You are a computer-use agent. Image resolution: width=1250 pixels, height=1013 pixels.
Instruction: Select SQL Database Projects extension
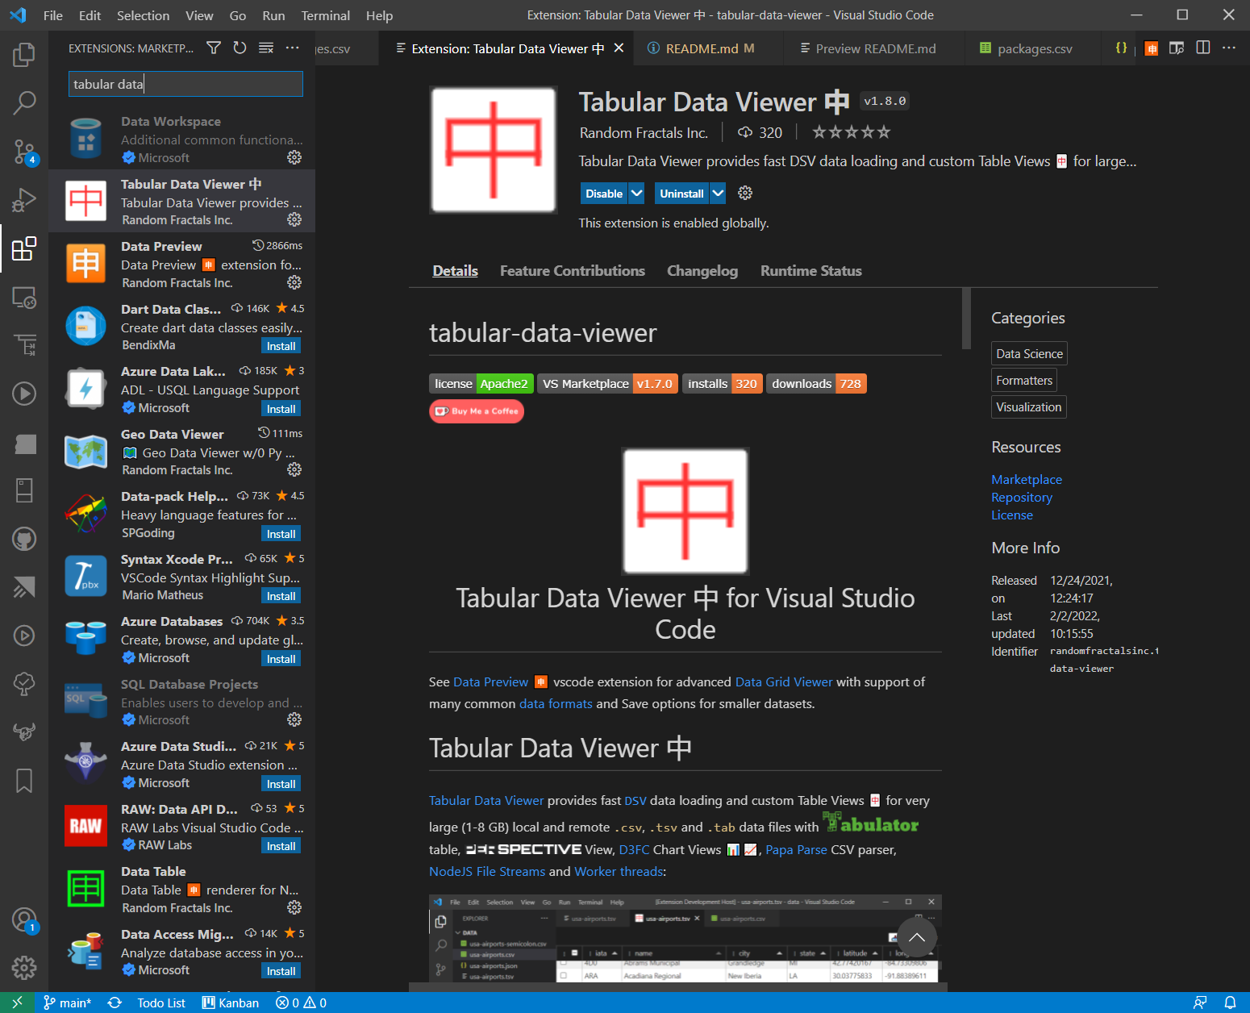tap(181, 702)
